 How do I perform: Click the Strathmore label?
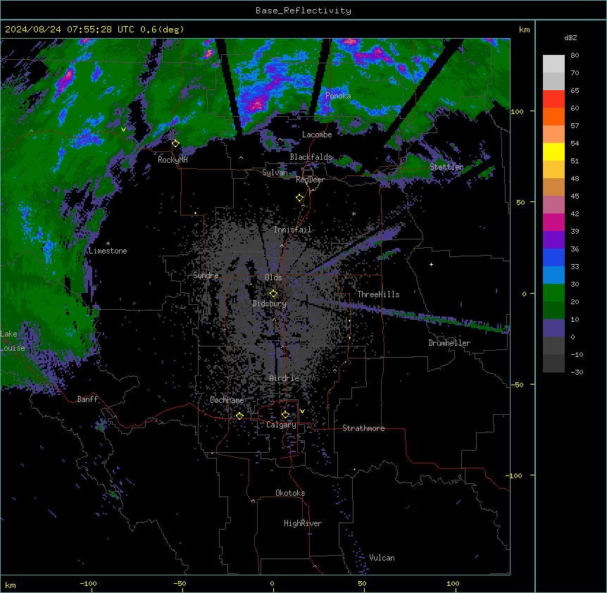[x=363, y=428]
